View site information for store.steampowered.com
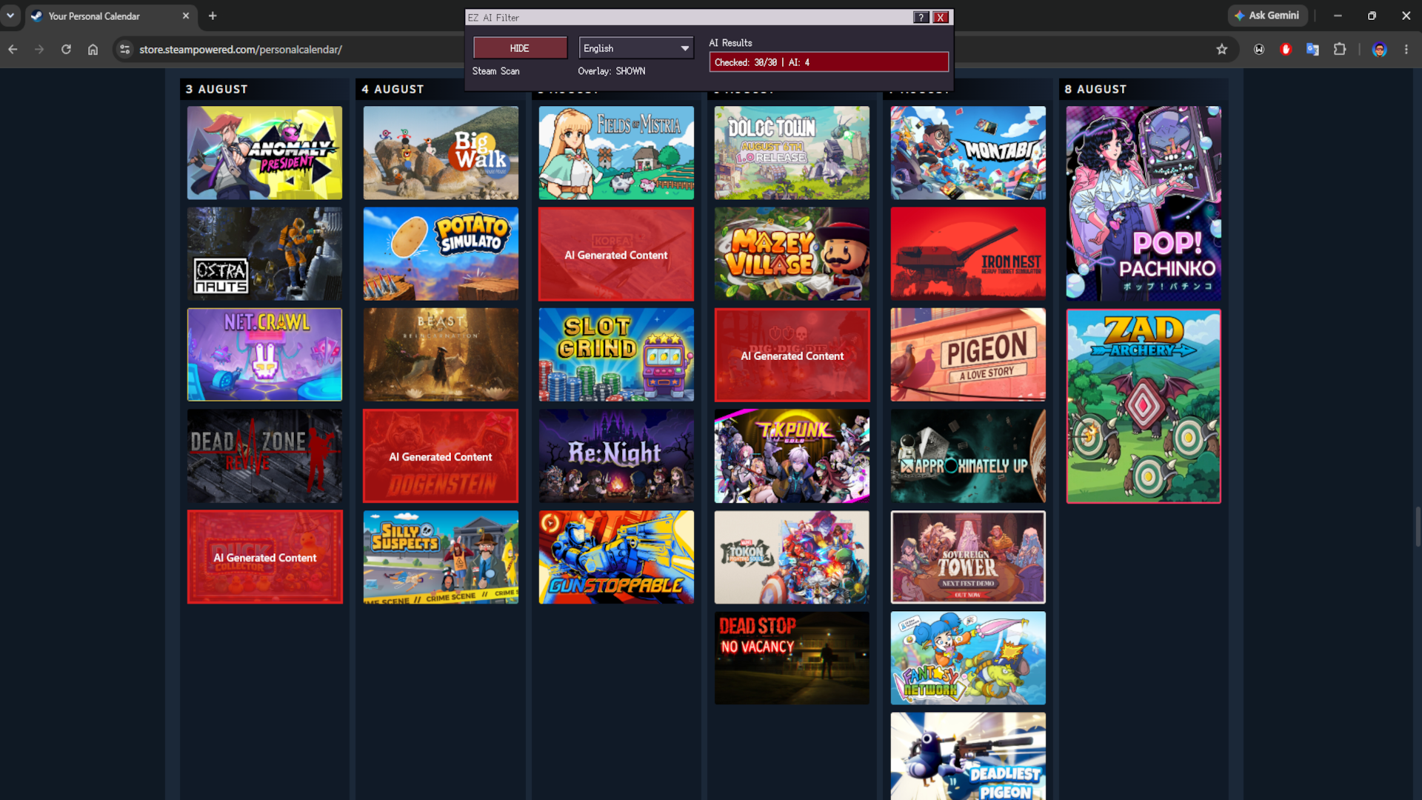The image size is (1422, 800). pyautogui.click(x=124, y=50)
